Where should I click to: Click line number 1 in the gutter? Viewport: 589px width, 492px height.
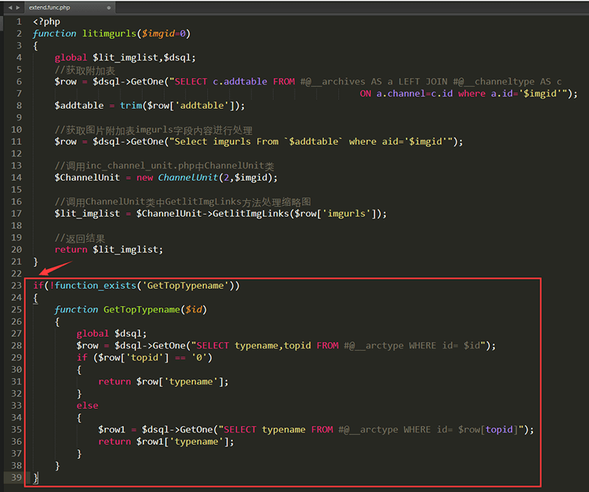tap(18, 21)
